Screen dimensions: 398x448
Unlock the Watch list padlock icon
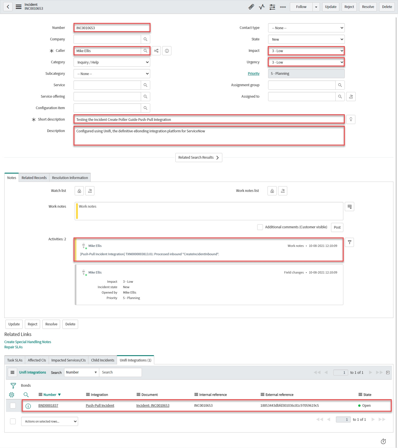pos(79,191)
